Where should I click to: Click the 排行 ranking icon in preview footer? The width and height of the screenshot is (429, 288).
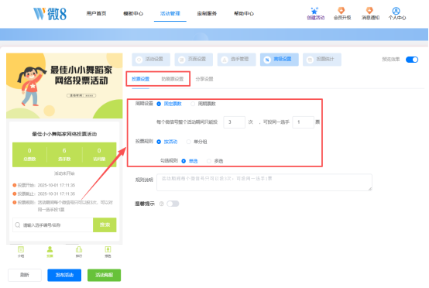tap(79, 249)
